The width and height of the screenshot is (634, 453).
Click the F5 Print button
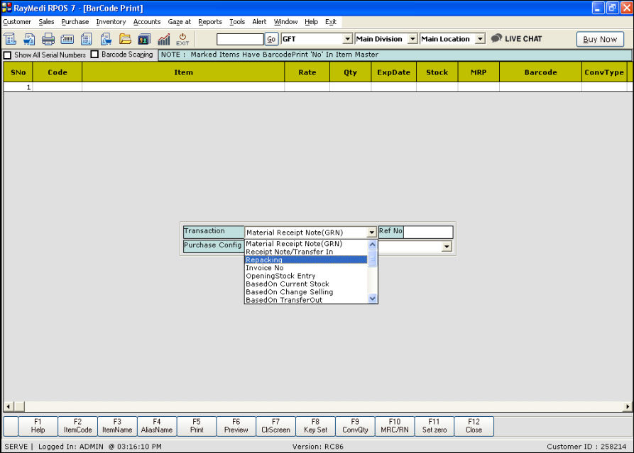197,426
